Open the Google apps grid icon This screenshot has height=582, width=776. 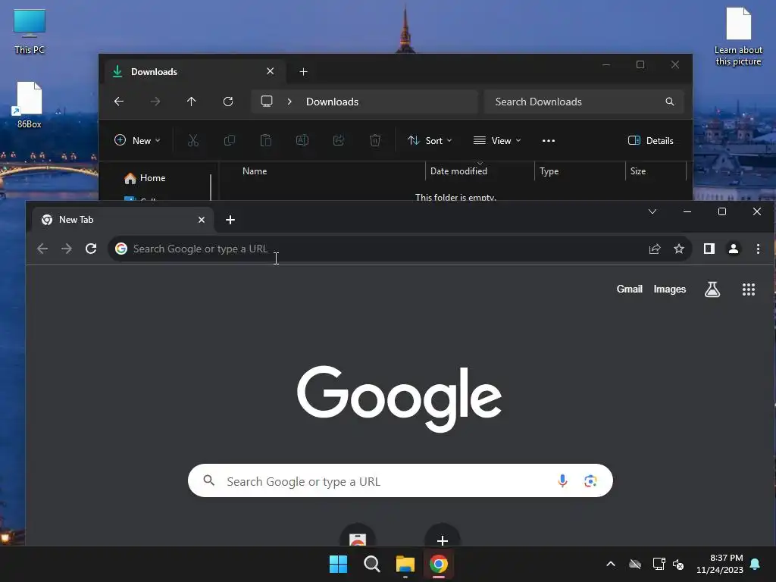coord(749,289)
